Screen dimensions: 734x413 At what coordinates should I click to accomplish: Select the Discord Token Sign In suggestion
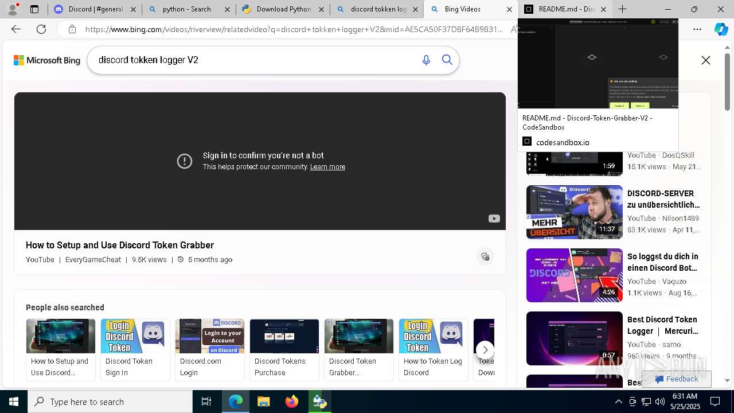[135, 350]
